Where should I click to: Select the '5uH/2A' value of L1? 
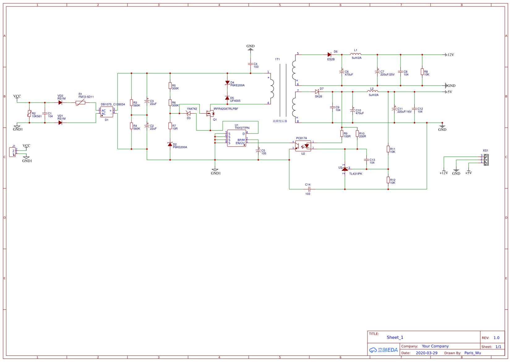click(356, 58)
